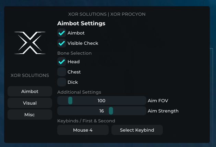
Task: Click the Keybinds / First & Second label
Action: click(86, 121)
